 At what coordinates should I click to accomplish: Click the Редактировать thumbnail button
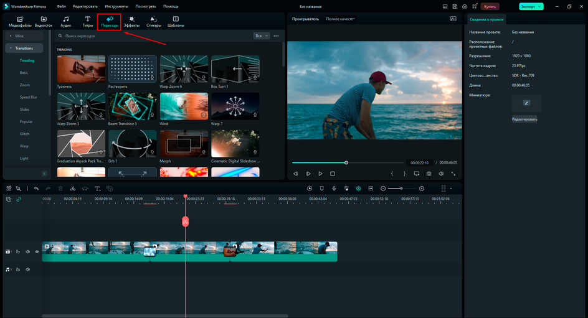(x=524, y=119)
